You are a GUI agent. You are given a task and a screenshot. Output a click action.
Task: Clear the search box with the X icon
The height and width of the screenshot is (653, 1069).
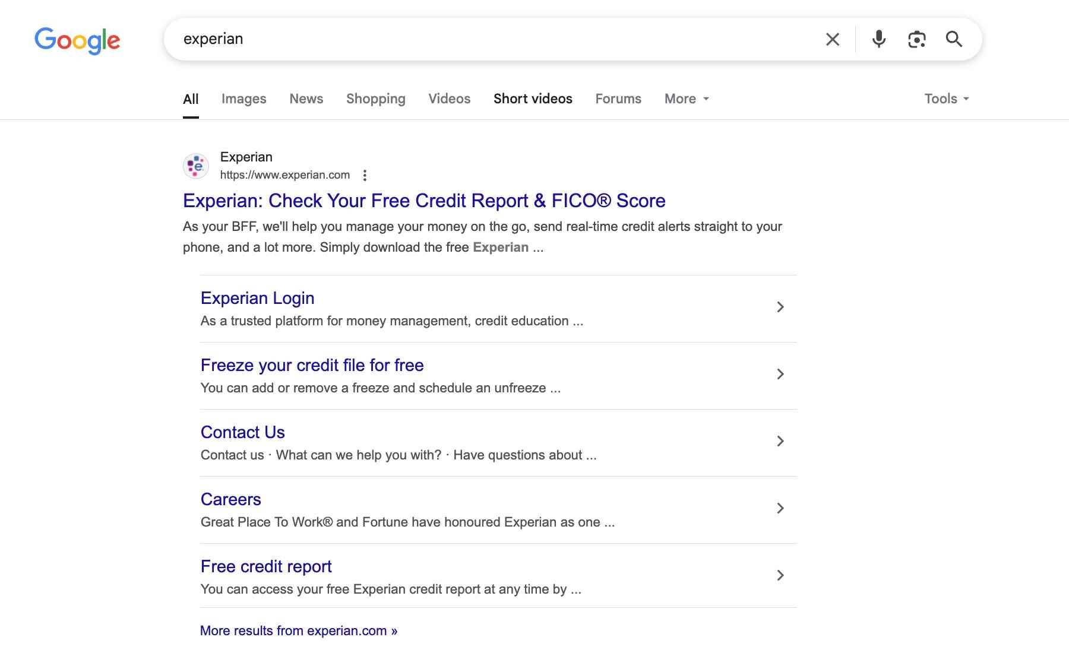(x=833, y=39)
